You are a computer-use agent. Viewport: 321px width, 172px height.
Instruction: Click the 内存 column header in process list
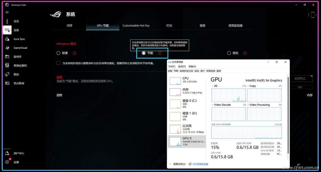[310, 95]
